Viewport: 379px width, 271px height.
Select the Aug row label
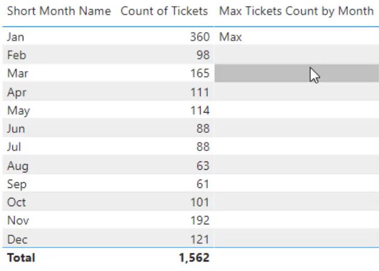coord(18,166)
